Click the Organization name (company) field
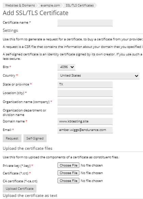The width and height of the screenshot is (143, 199). click(x=85, y=102)
